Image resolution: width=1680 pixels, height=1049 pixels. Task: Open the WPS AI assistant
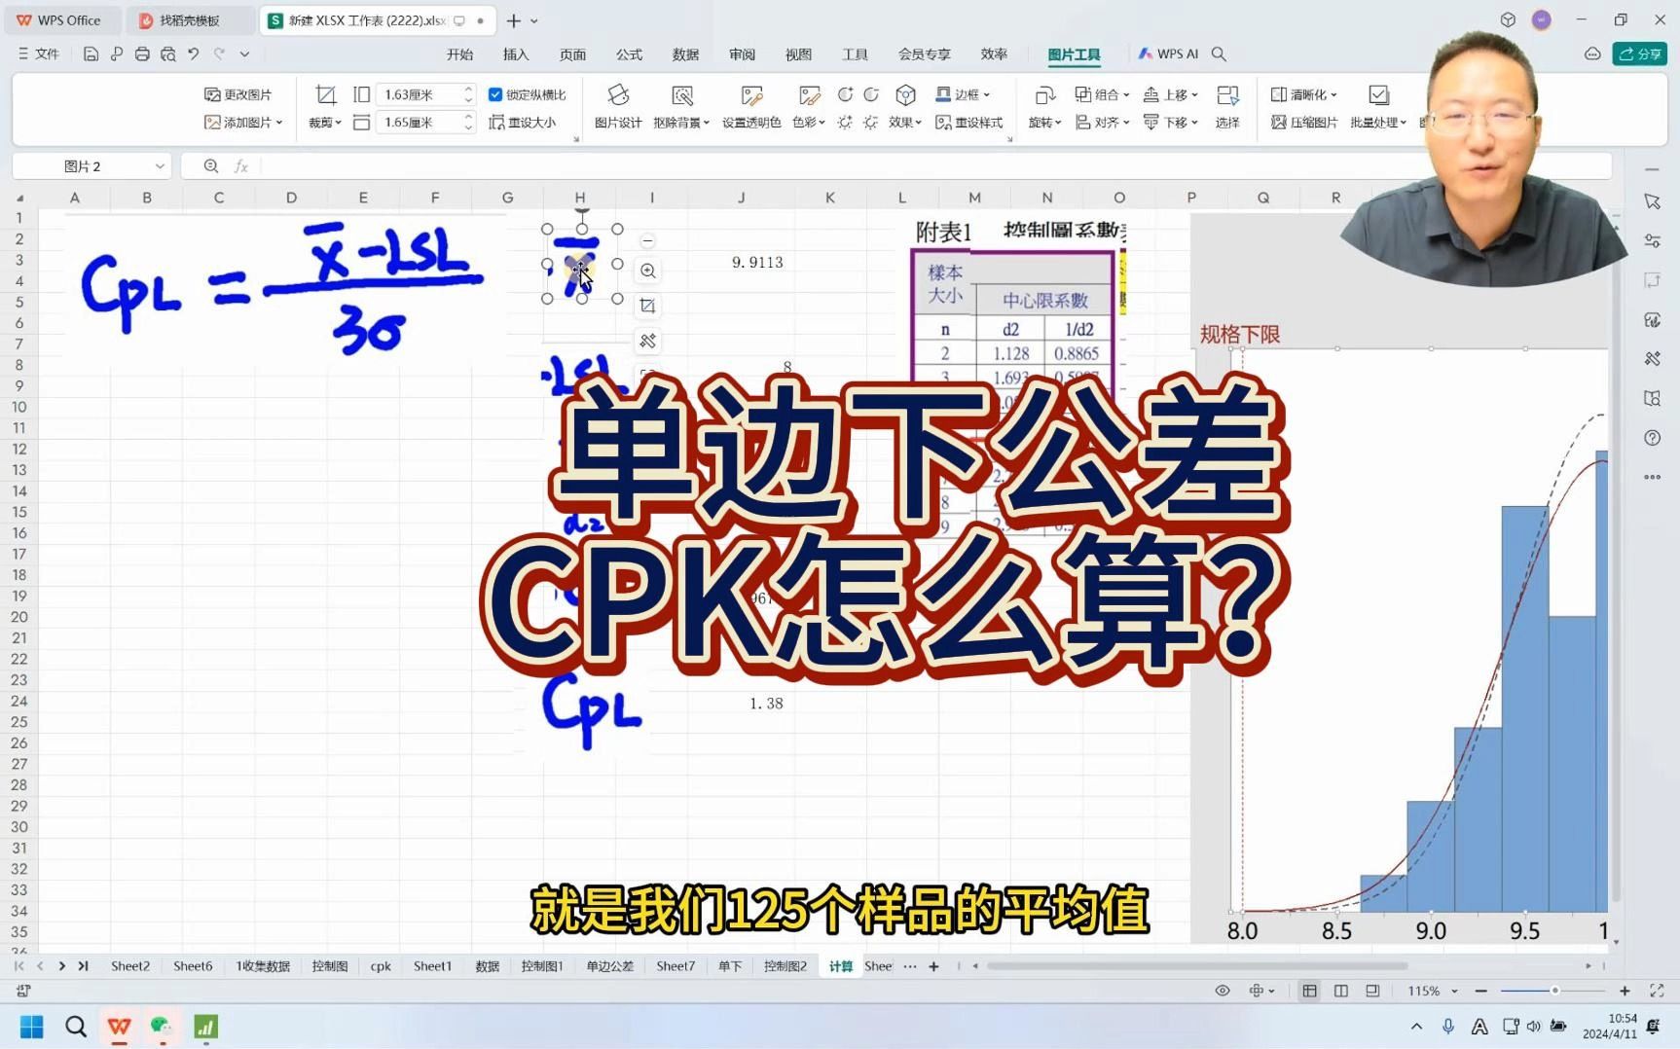(1168, 54)
